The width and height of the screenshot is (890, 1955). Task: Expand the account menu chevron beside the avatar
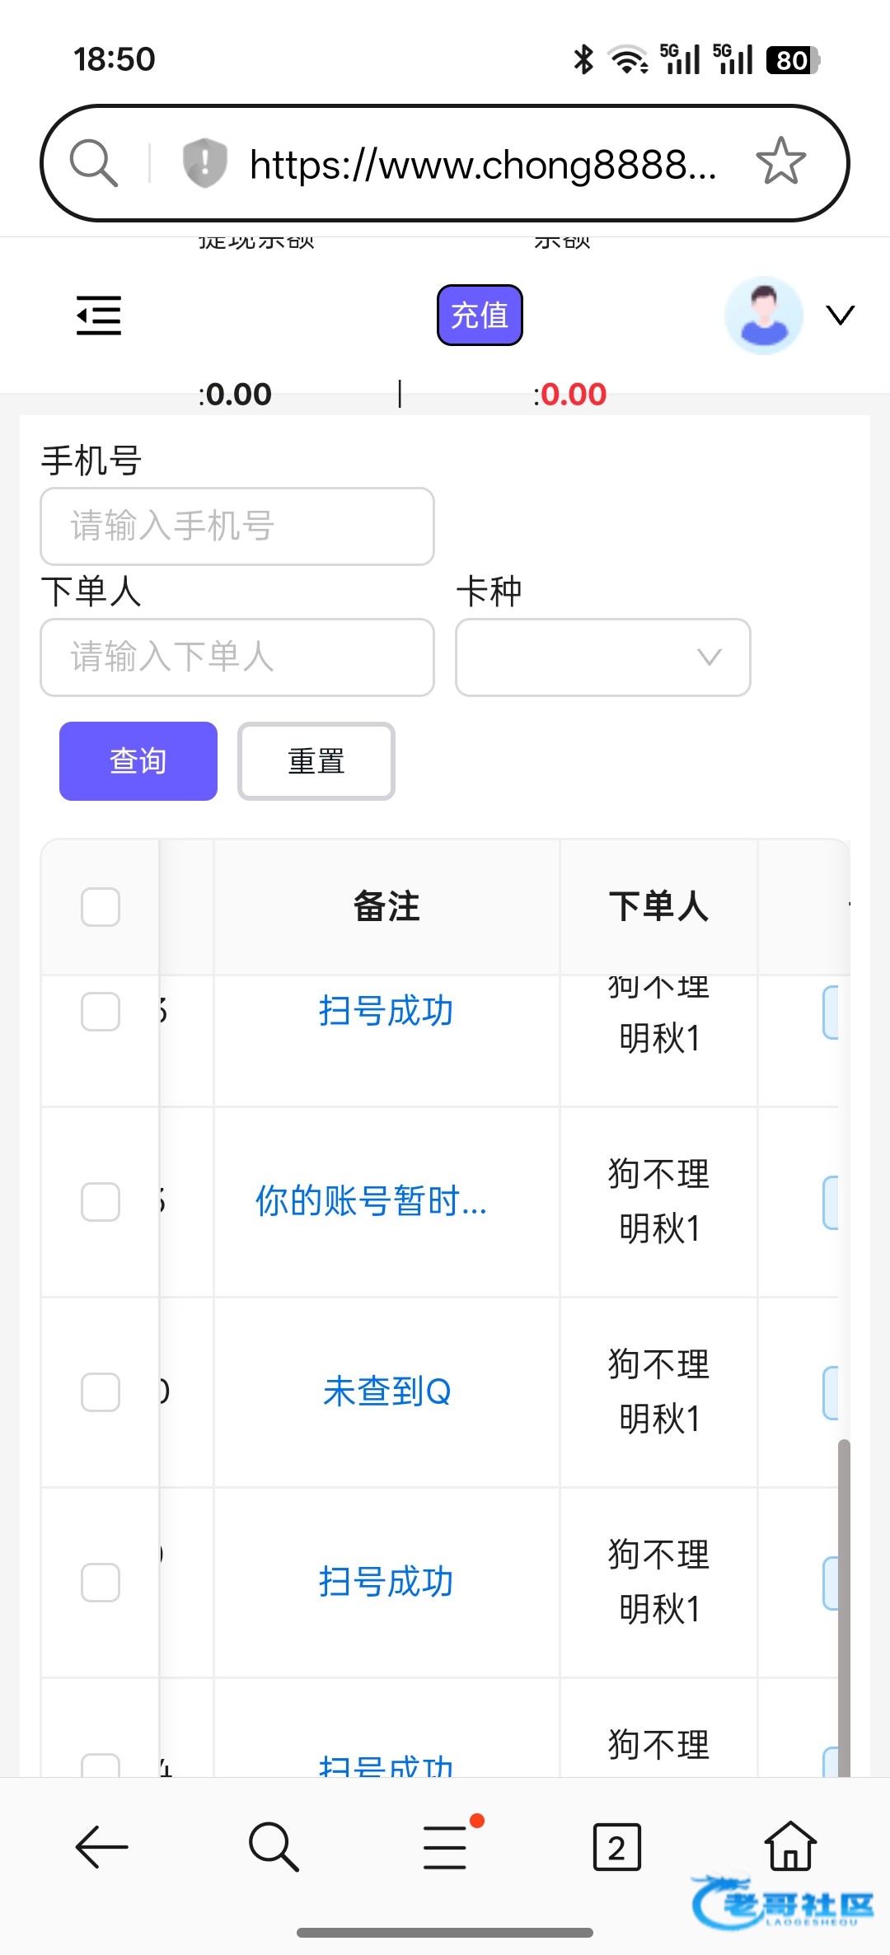pyautogui.click(x=841, y=316)
